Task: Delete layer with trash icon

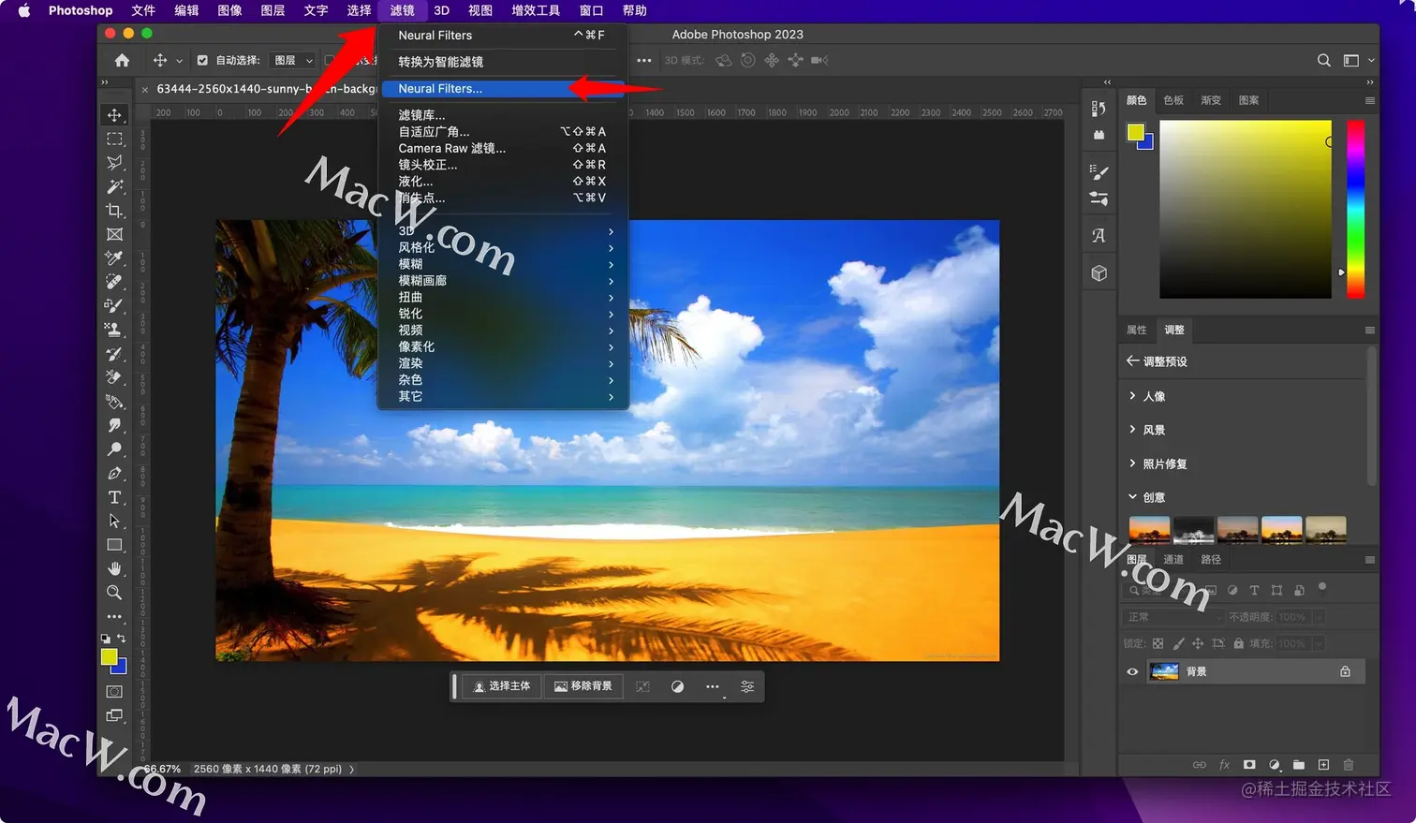Action: 1349,764
